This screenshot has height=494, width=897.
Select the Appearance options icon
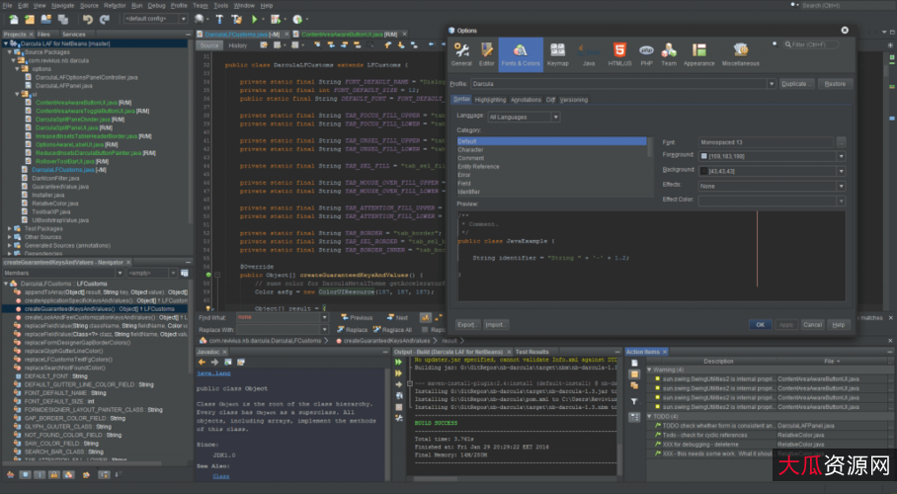coord(698,53)
